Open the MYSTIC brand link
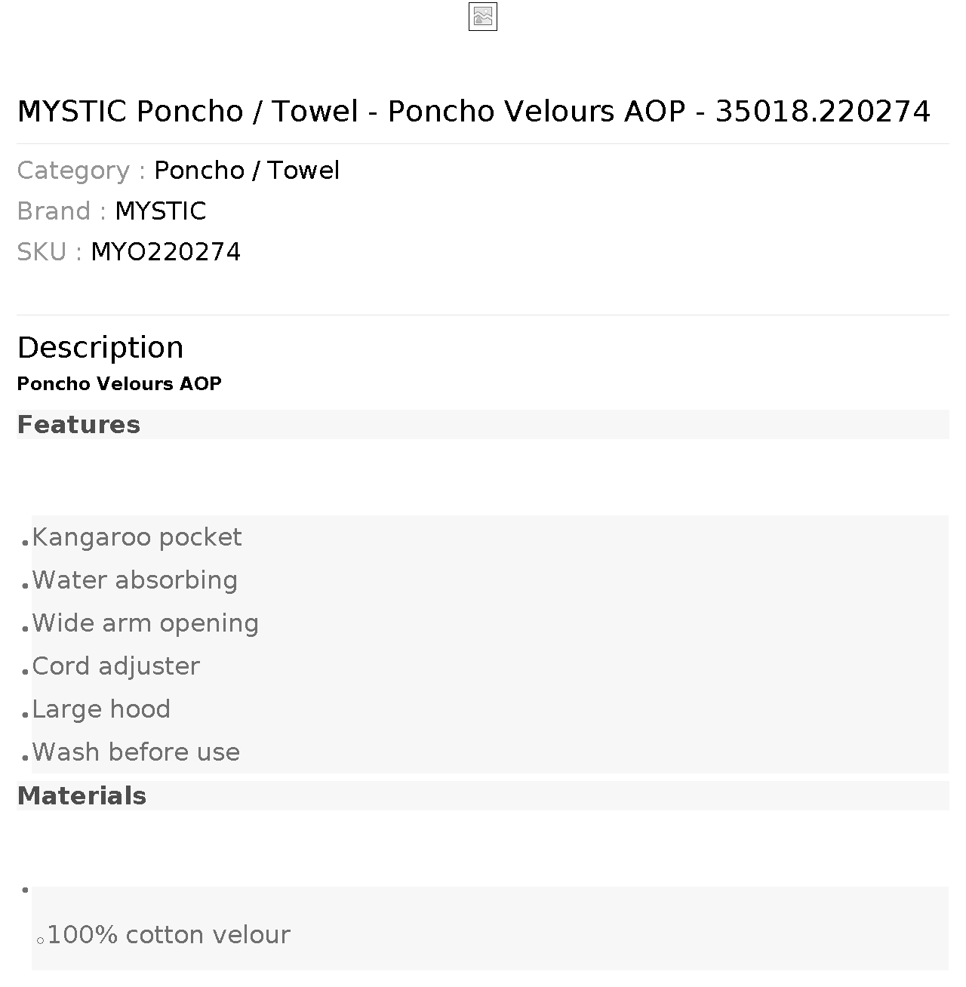This screenshot has height=987, width=966. [161, 211]
